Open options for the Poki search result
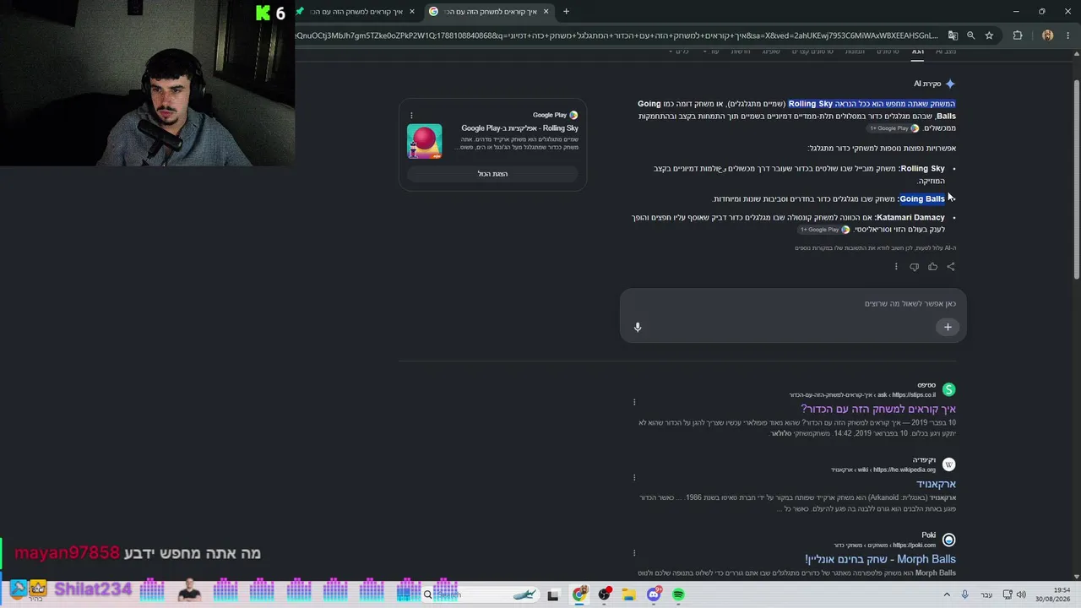Image resolution: width=1081 pixels, height=608 pixels. 634,552
